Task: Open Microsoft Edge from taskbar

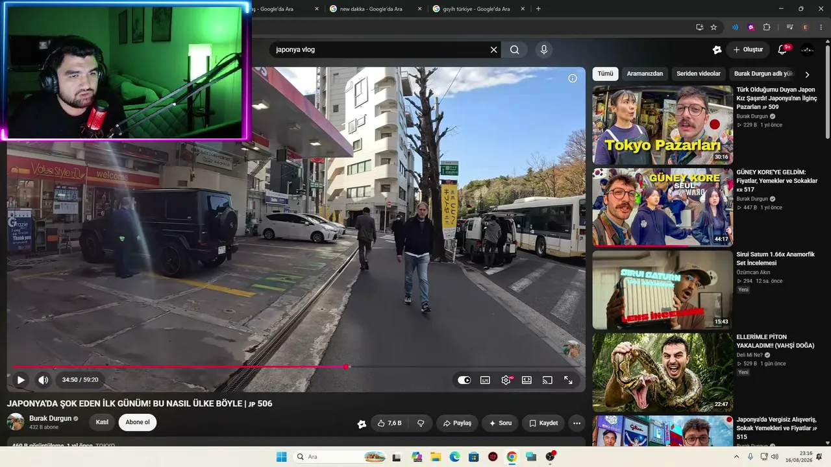Action: 454,457
